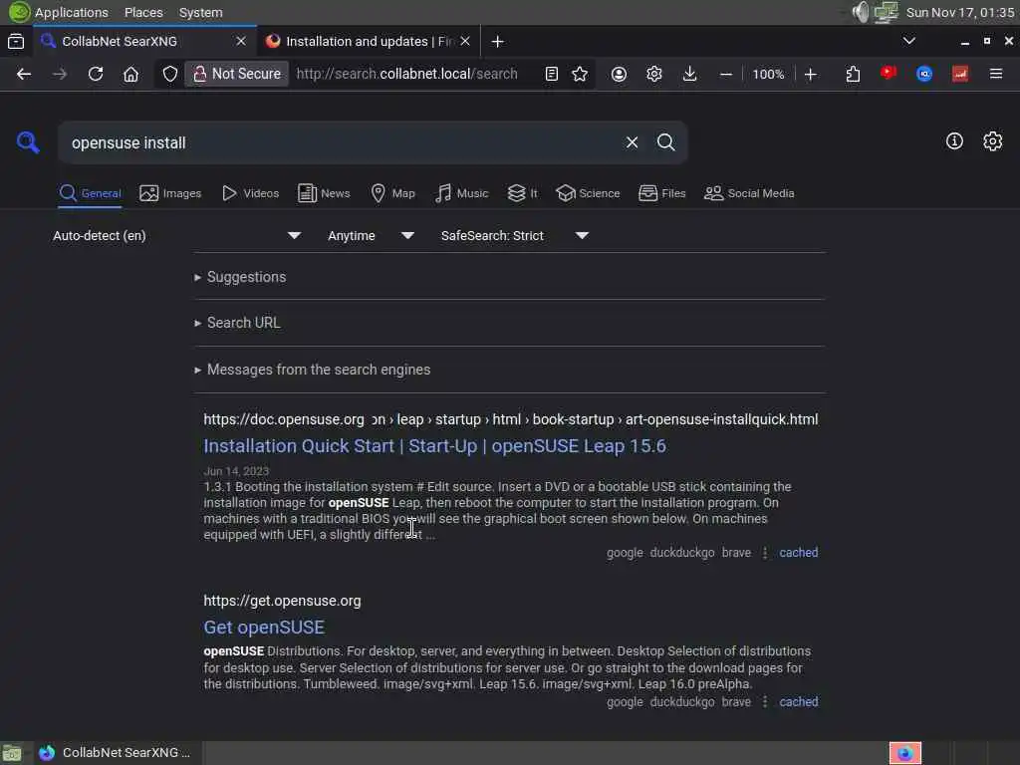Focus the search box with opensuse install
1020x765 pixels.
click(339, 142)
